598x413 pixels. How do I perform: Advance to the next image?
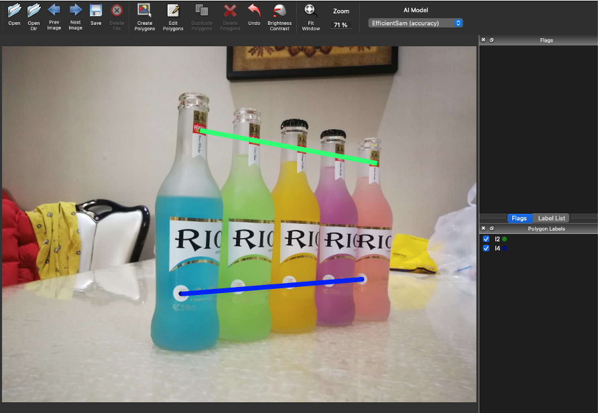click(x=75, y=11)
